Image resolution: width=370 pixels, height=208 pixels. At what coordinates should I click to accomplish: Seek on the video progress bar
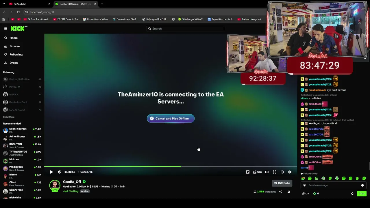coord(171,166)
